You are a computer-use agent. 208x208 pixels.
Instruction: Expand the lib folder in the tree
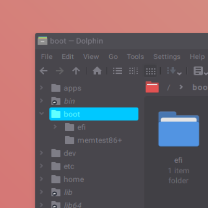42,192
